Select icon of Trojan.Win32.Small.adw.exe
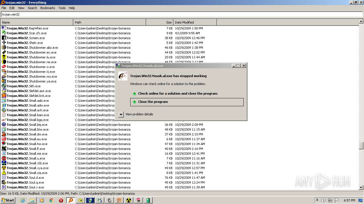Image resolution: width=364 pixels, height=204 pixels. pyautogui.click(x=4, y=105)
